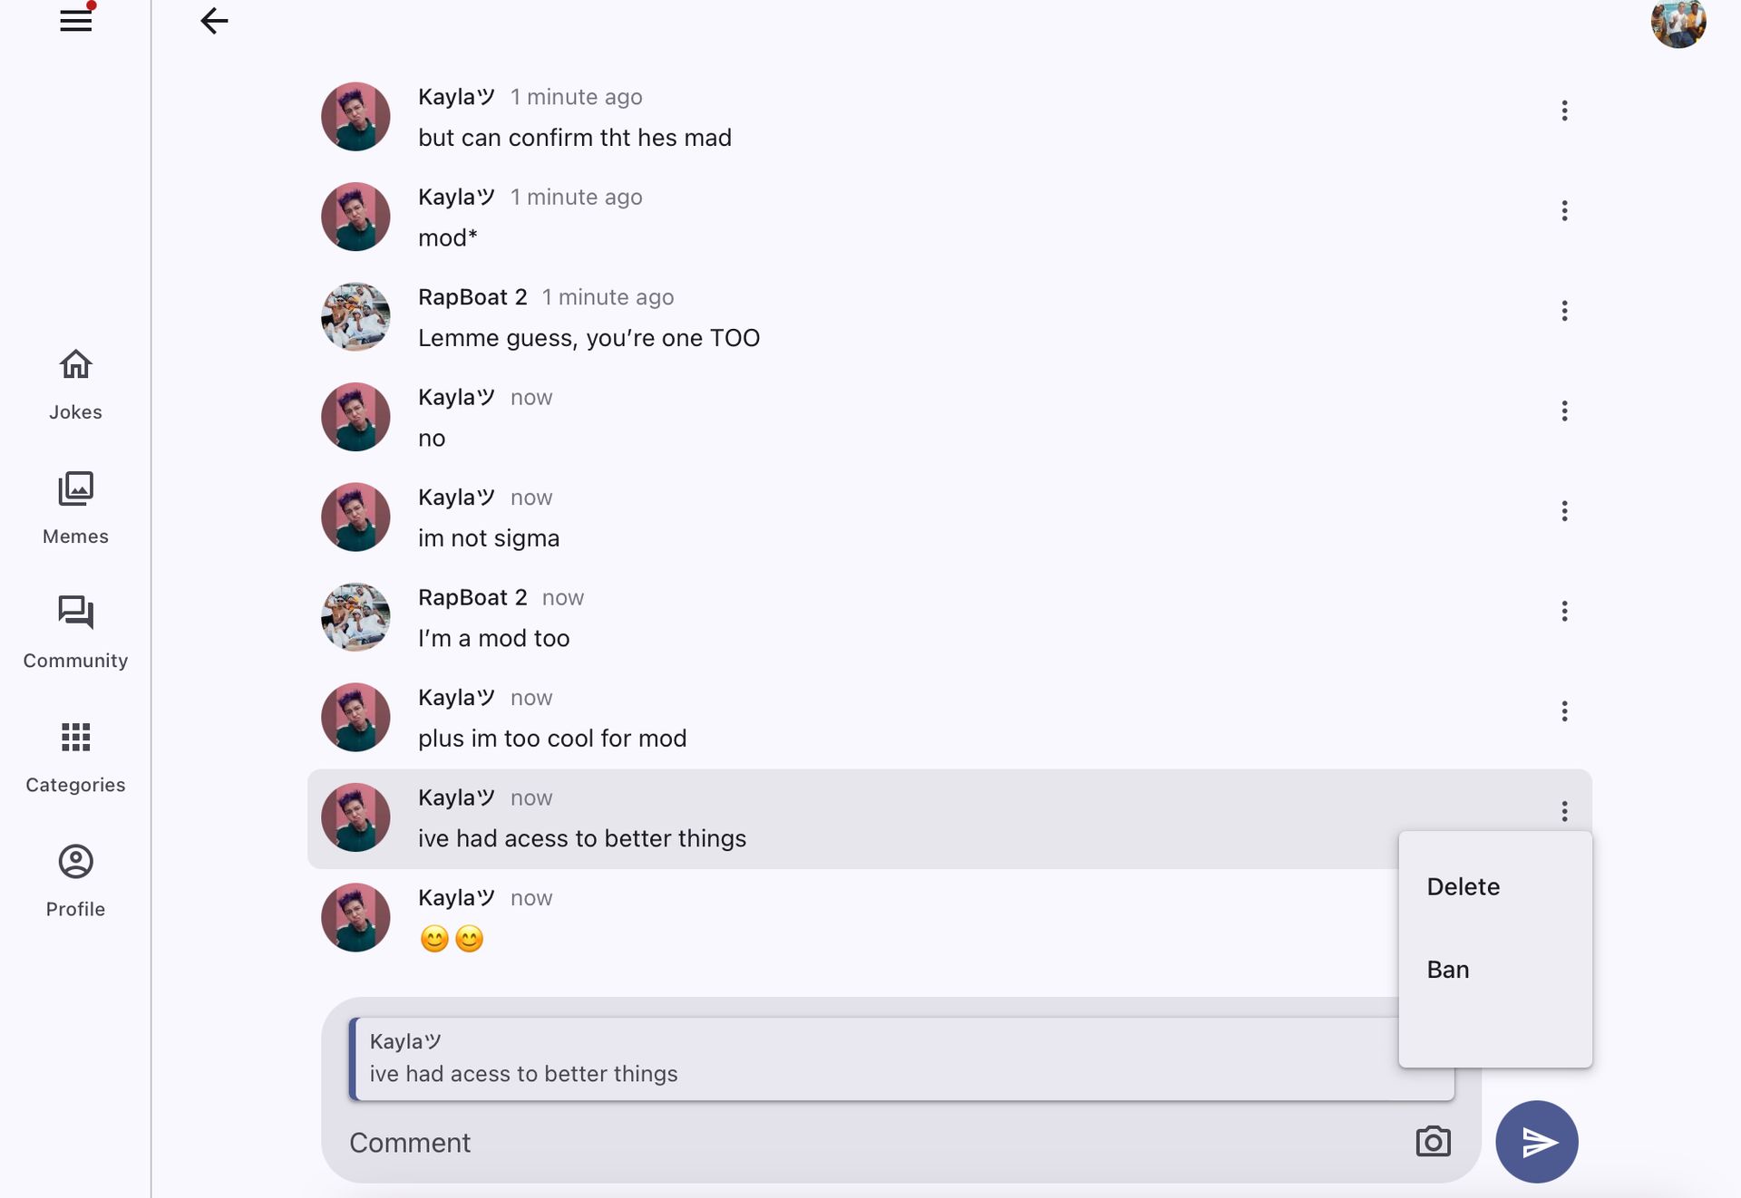Choose Ban from the context menu

click(1447, 970)
